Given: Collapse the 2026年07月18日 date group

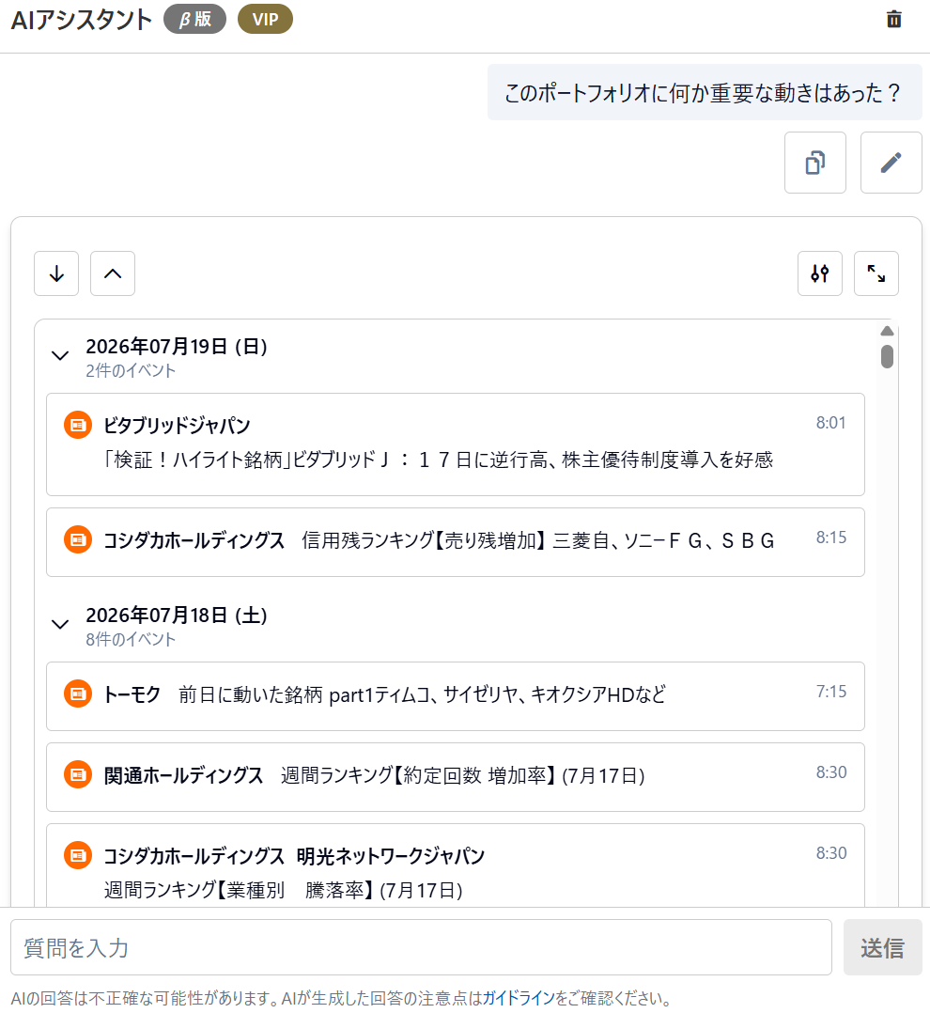Looking at the screenshot, I should [x=60, y=624].
